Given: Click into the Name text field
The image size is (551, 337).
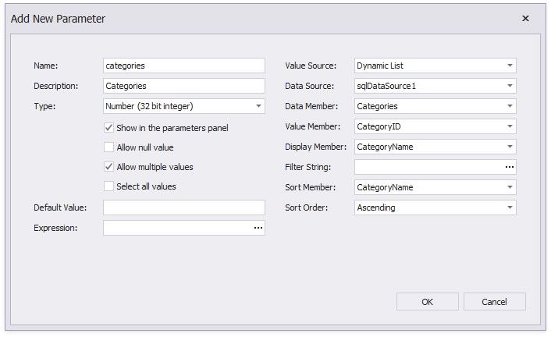Looking at the screenshot, I should [x=183, y=66].
